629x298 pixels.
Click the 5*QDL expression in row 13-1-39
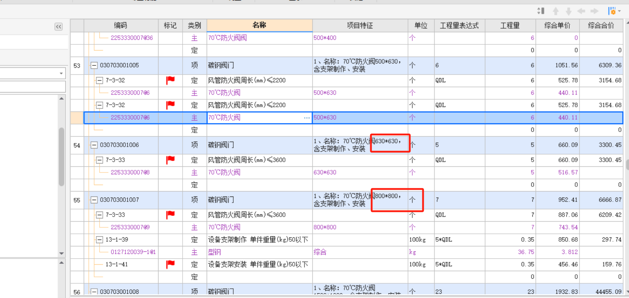tap(444, 240)
